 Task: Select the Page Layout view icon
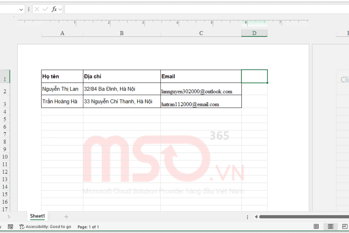tap(331, 227)
